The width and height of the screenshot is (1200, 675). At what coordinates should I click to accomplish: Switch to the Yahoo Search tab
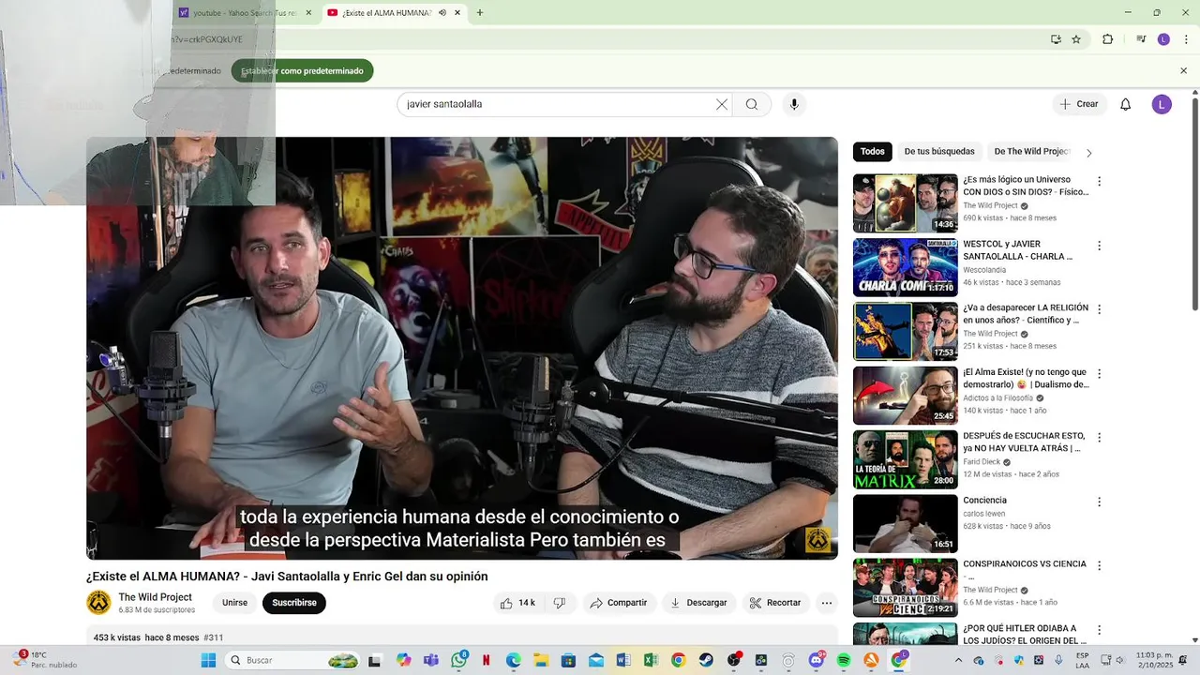point(245,13)
